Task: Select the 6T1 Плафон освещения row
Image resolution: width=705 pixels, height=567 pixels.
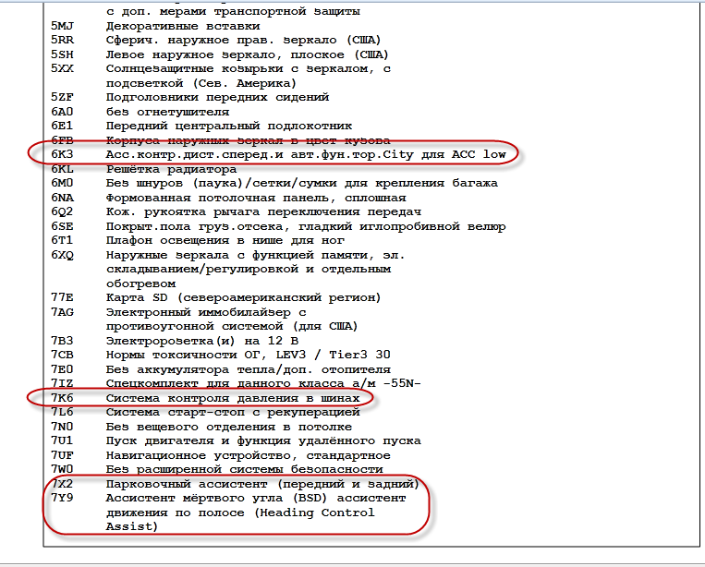Action: [198, 240]
